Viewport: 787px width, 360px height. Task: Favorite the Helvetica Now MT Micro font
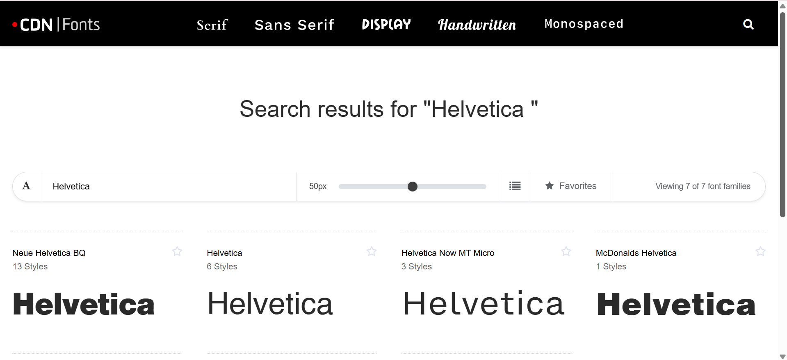pyautogui.click(x=566, y=251)
